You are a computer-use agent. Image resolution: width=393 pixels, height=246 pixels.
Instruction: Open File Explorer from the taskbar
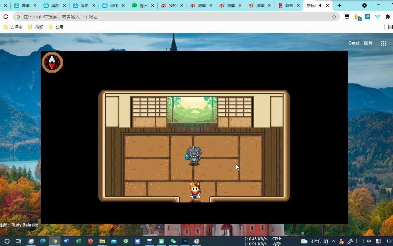click(x=102, y=241)
